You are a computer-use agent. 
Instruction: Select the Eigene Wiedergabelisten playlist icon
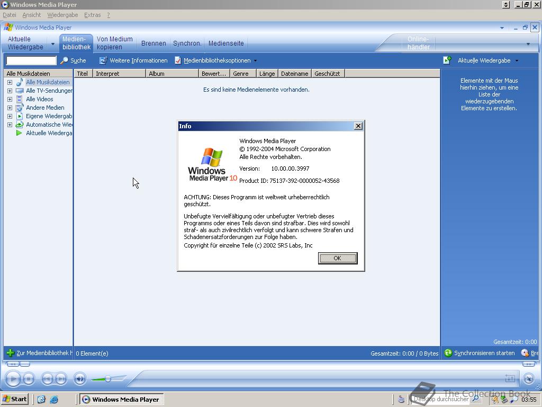click(x=20, y=116)
